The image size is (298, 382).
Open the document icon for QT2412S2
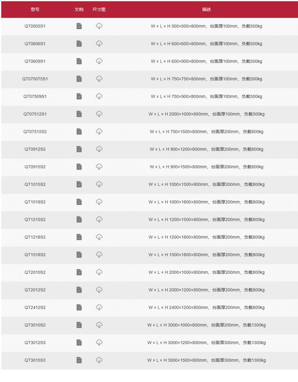(x=79, y=307)
